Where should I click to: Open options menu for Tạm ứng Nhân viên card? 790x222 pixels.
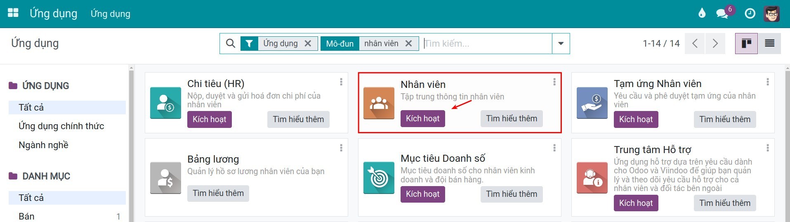pos(768,82)
